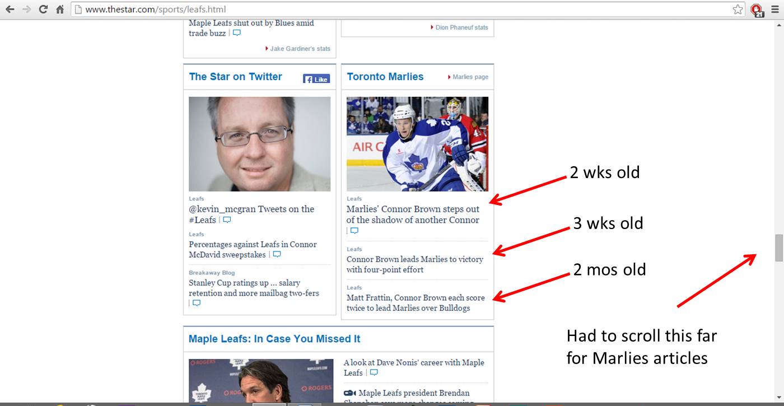Go to the browser home page icon
This screenshot has width=784, height=406.
pyautogui.click(x=60, y=10)
